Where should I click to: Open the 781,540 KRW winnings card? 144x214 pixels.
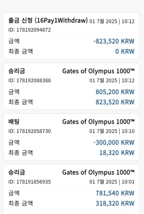pos(71,189)
